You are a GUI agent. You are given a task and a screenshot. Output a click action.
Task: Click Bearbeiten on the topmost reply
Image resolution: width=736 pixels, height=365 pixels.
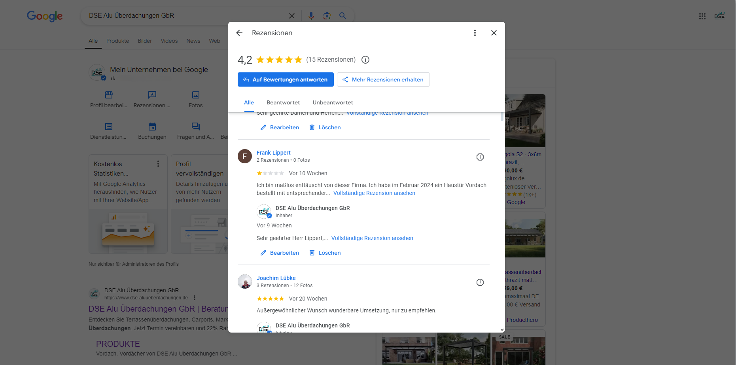(280, 127)
